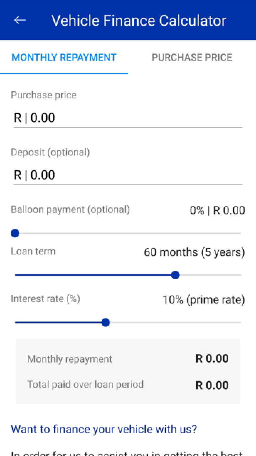Click the 'Total paid over loan period' label

85,385
